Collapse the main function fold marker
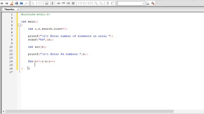The width and height of the screenshot is (204, 114). [x=19, y=25]
